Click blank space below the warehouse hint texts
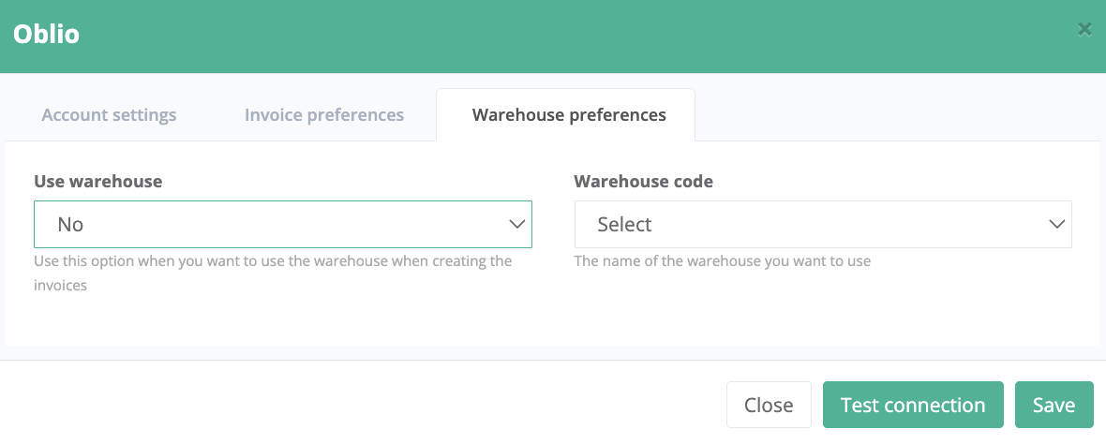Image resolution: width=1106 pixels, height=444 pixels. click(x=553, y=318)
